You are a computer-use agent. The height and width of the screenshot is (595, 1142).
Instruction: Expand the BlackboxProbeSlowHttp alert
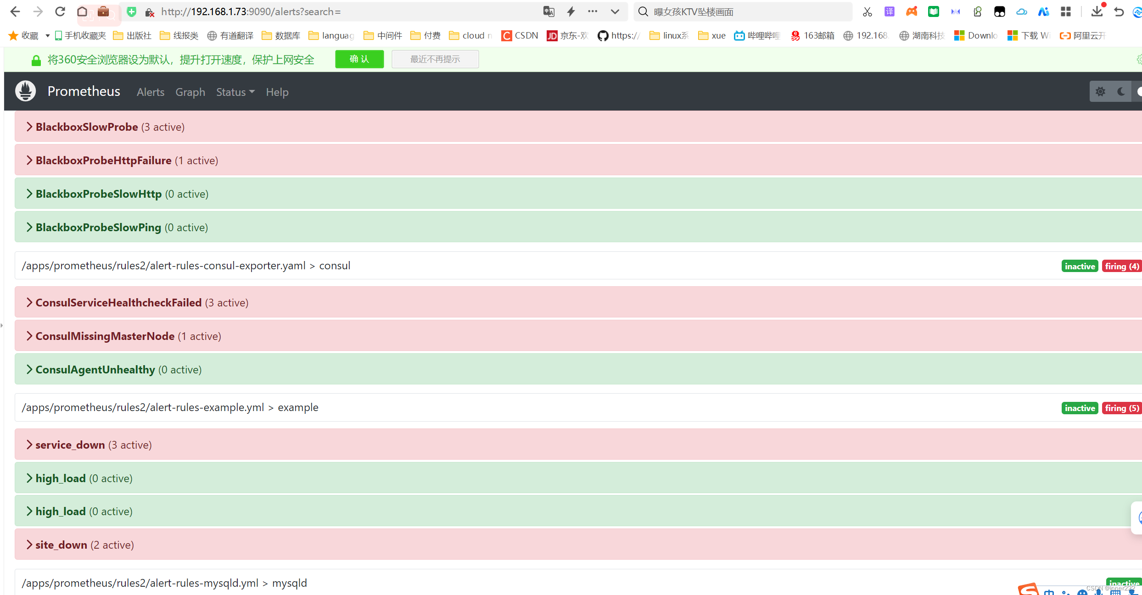578,194
